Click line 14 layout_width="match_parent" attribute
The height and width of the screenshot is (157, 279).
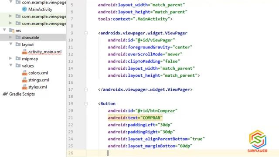(x=151, y=68)
